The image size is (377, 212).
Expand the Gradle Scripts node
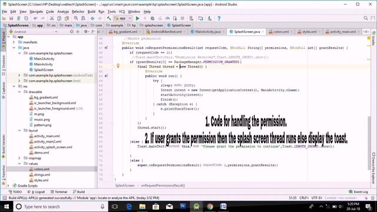click(x=9, y=186)
